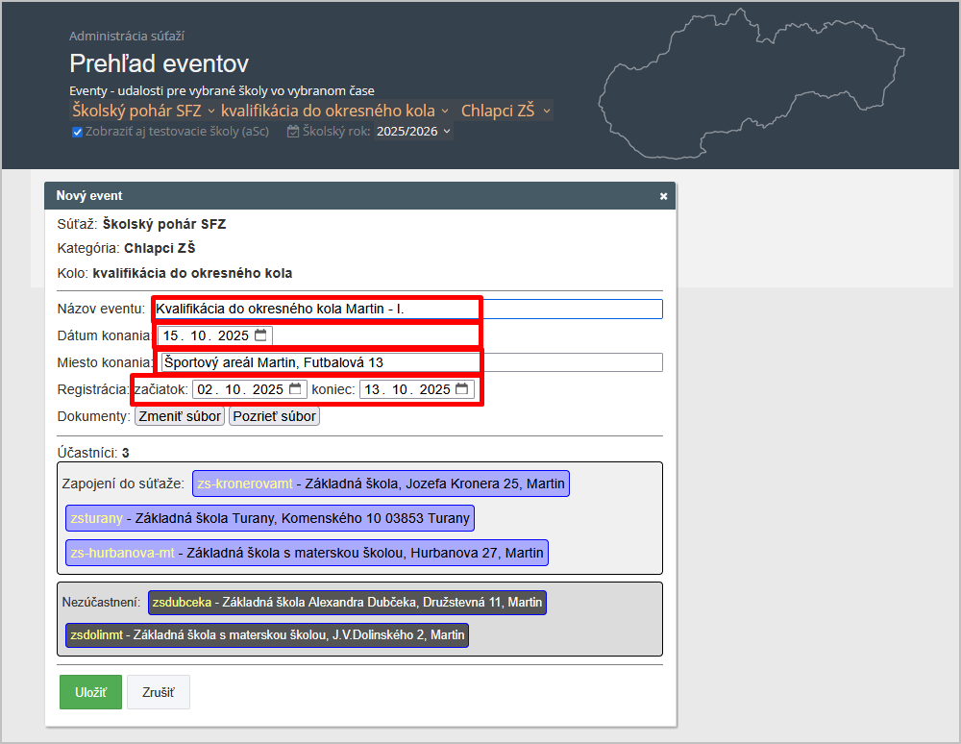Screen dimensions: 961x744
Task: Select zsdubceka non-participant tag
Action: (x=347, y=603)
